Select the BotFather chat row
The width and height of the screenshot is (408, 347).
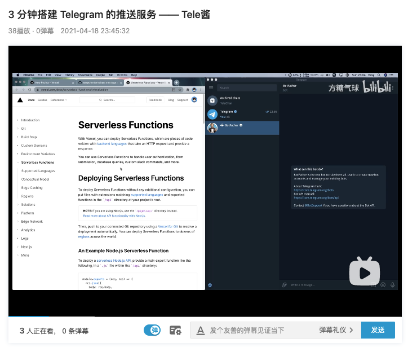click(242, 128)
